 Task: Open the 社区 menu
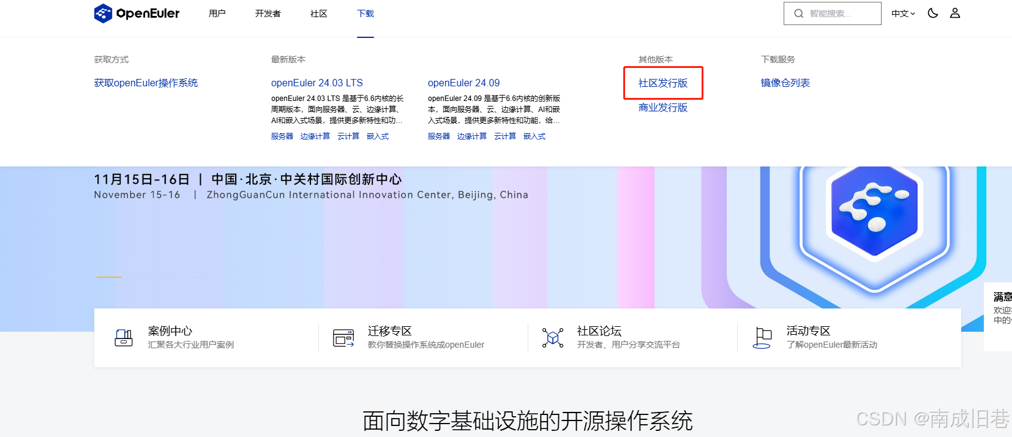pos(319,13)
